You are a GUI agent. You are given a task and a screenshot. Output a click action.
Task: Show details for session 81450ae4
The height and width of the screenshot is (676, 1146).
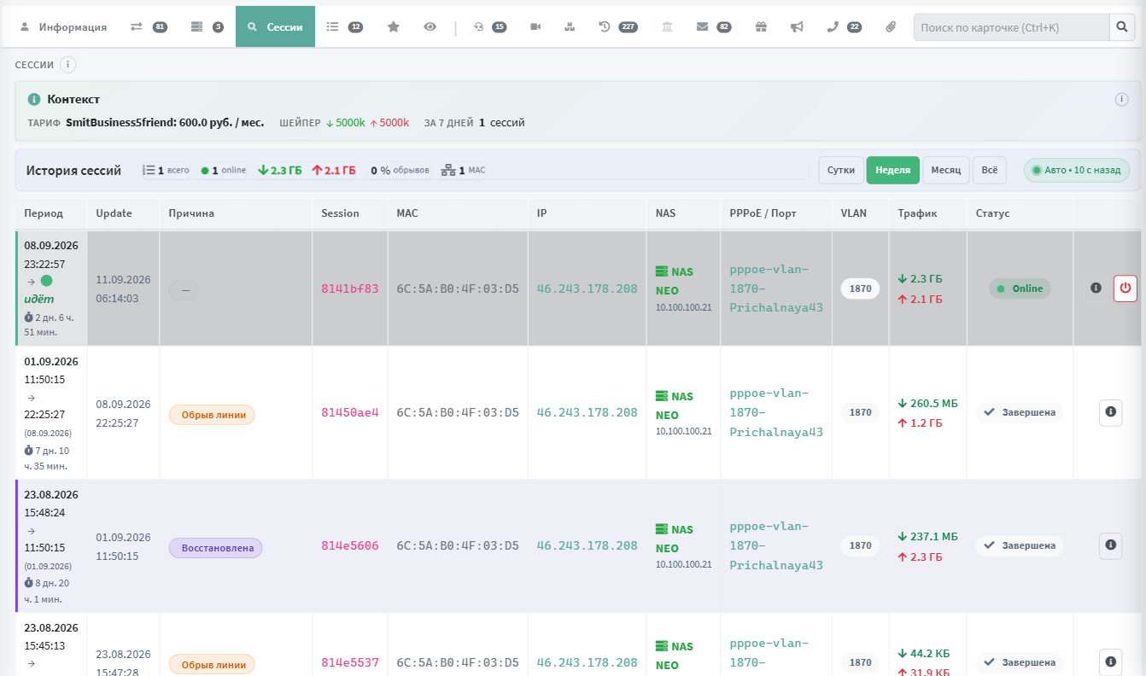click(x=1110, y=411)
